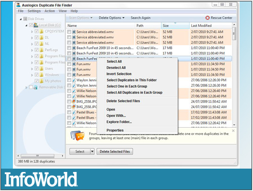Click the file list scroll down arrow
This screenshot has height=191, width=253.
pos(234,125)
